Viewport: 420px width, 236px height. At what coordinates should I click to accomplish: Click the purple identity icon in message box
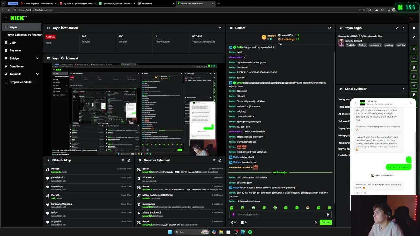(234, 215)
